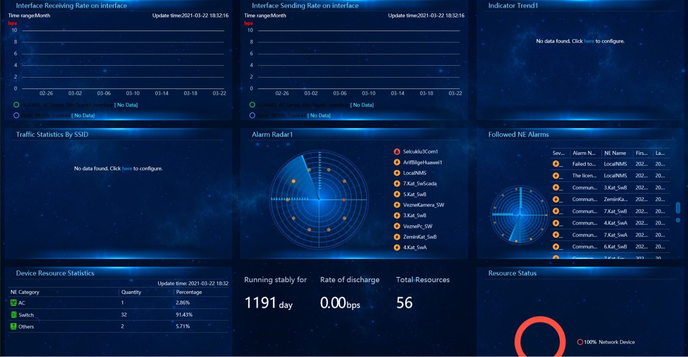
Task: Click 'here' link in Indicator Trend1 panel
Action: click(589, 41)
